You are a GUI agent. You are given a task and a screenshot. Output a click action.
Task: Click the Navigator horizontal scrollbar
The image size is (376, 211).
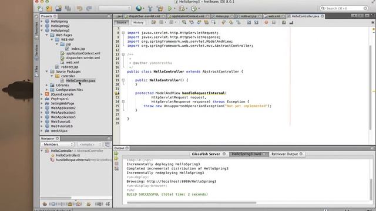point(56,198)
